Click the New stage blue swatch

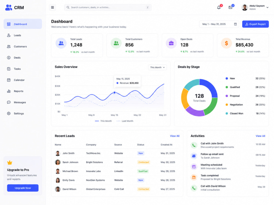(227, 78)
